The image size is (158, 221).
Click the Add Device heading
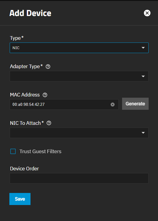pyautogui.click(x=30, y=13)
